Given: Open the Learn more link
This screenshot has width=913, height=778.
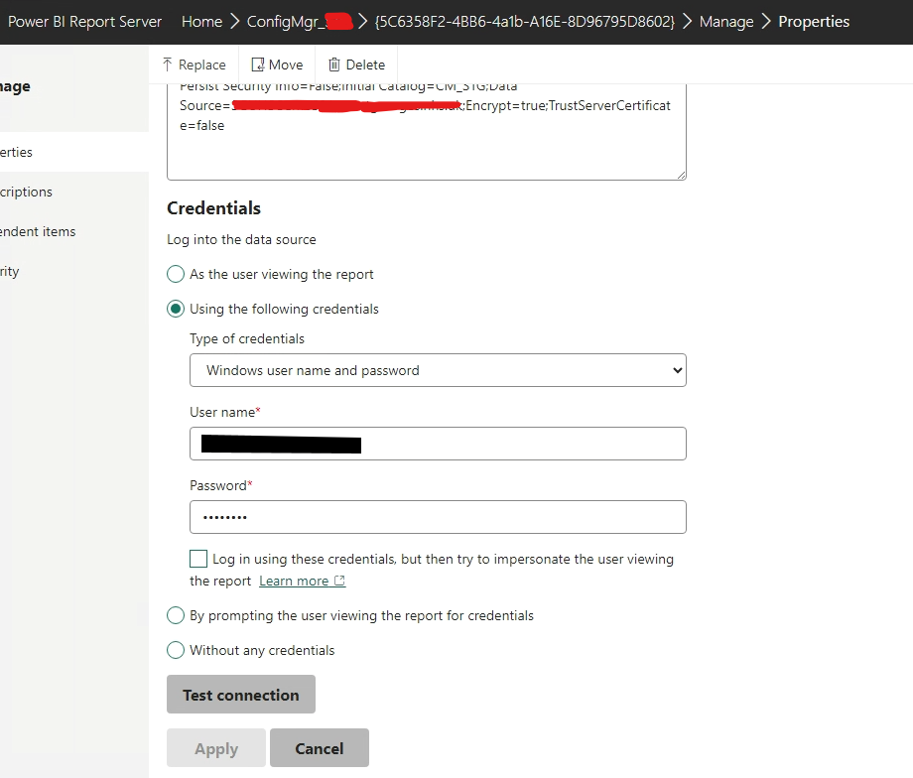Looking at the screenshot, I should (x=293, y=582).
